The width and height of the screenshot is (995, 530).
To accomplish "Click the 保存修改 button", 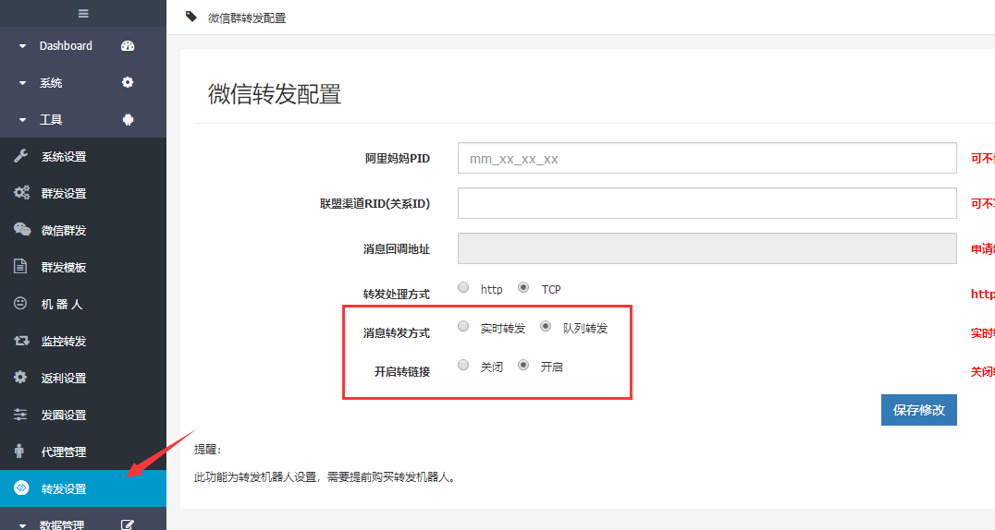I will click(x=919, y=410).
